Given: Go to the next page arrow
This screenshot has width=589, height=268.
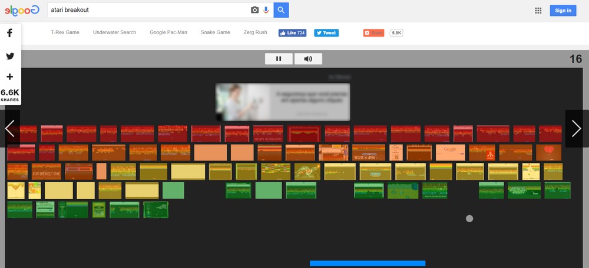Looking at the screenshot, I should [577, 128].
